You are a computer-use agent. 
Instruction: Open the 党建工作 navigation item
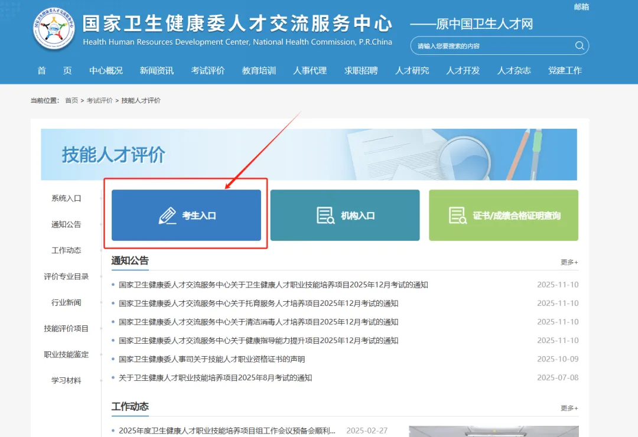tap(565, 70)
